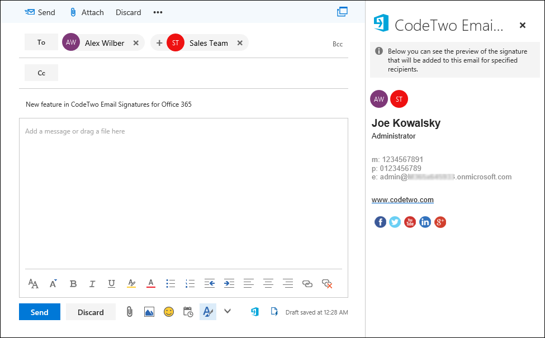545x338 pixels.
Task: Click Attach in the top toolbar
Action: click(x=87, y=12)
